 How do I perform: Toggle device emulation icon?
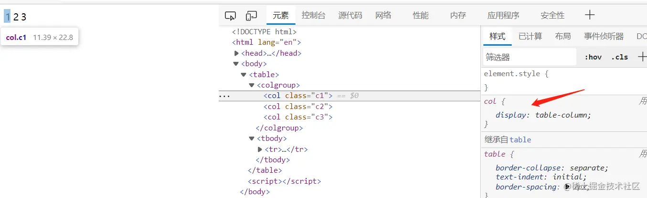click(251, 16)
